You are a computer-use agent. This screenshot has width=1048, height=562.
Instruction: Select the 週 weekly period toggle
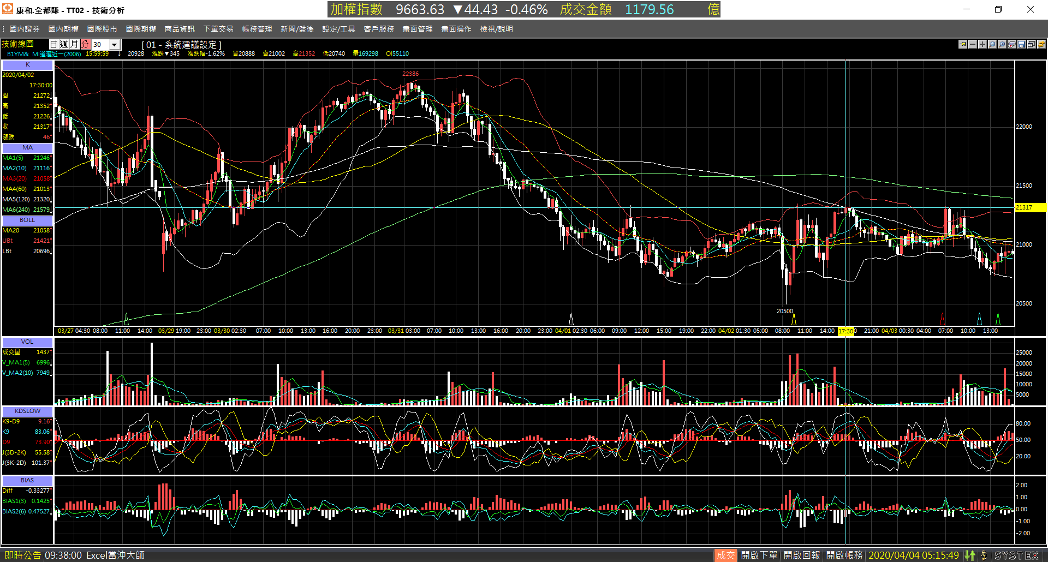tap(64, 44)
